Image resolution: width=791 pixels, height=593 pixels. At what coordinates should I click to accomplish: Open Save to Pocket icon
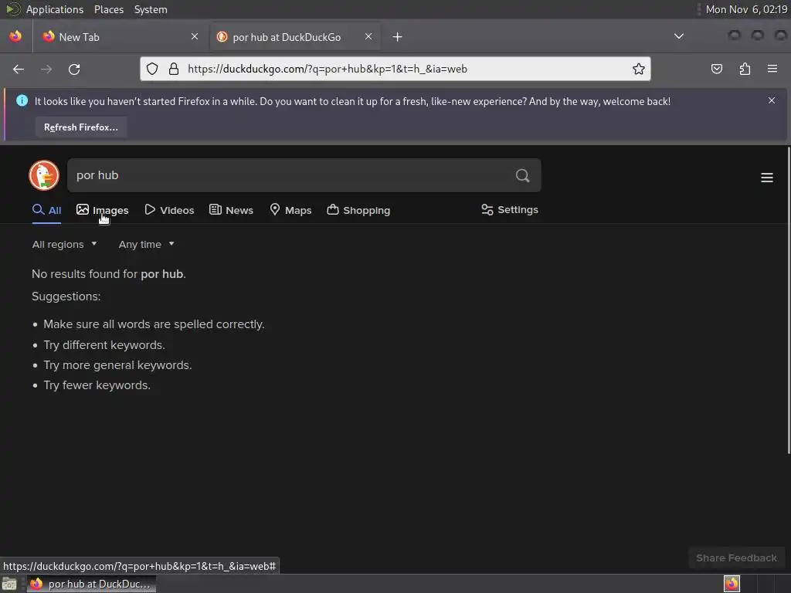click(x=716, y=69)
